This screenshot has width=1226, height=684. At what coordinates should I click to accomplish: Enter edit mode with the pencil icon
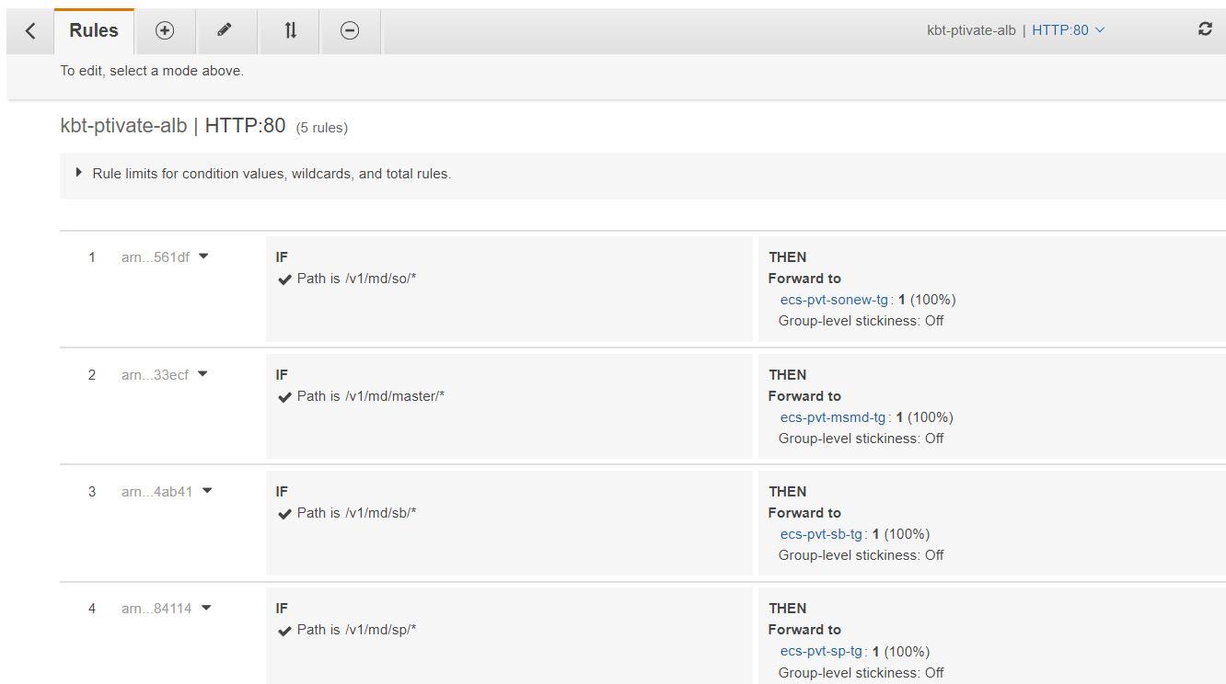coord(225,30)
